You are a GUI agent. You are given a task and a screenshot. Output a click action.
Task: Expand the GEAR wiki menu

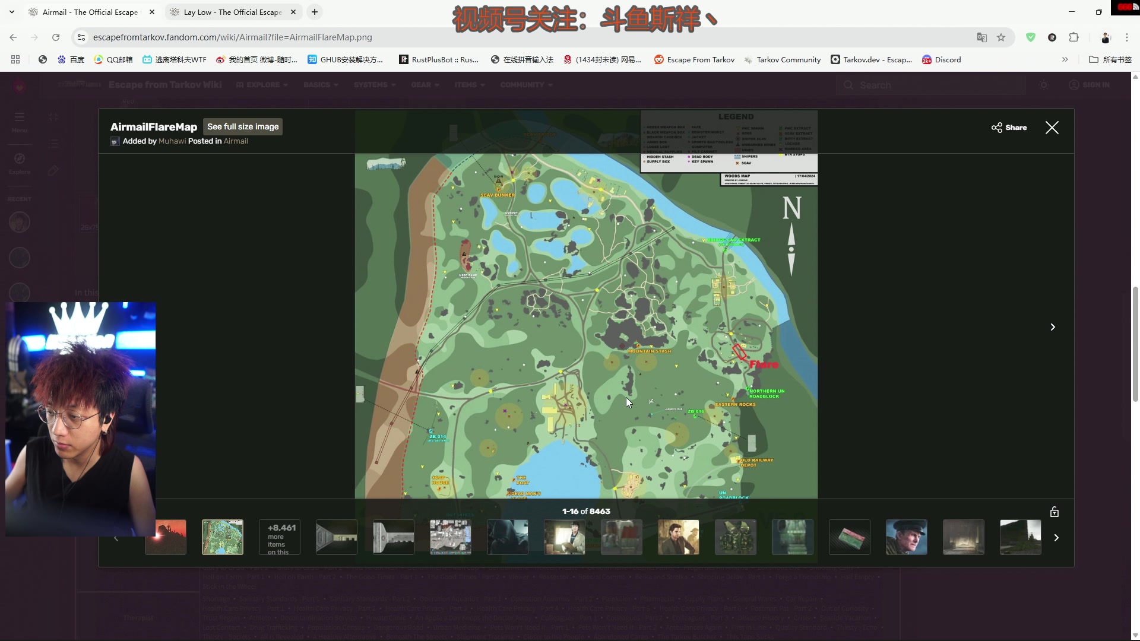425,85
